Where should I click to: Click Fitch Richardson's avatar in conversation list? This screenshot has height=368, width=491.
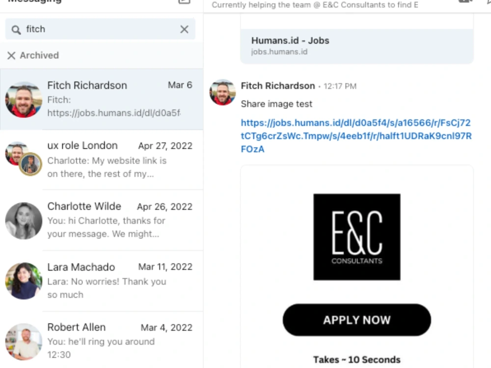[24, 100]
